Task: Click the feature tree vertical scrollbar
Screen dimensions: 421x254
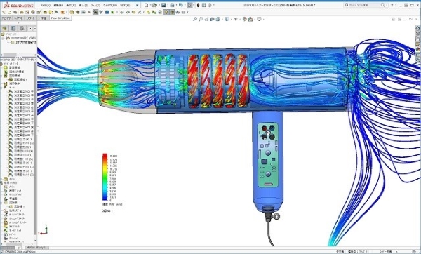Action: tap(35, 152)
